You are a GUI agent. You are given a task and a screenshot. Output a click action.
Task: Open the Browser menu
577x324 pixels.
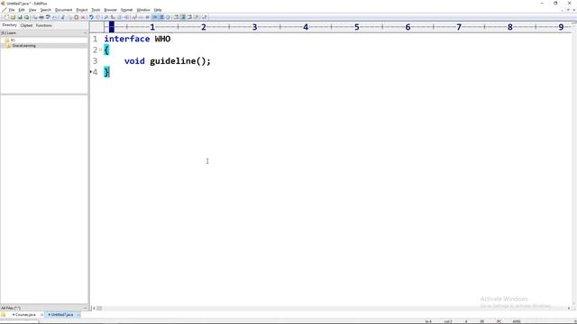(110, 10)
